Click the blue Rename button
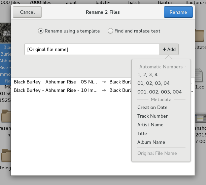206x185 pixels. 178,12
